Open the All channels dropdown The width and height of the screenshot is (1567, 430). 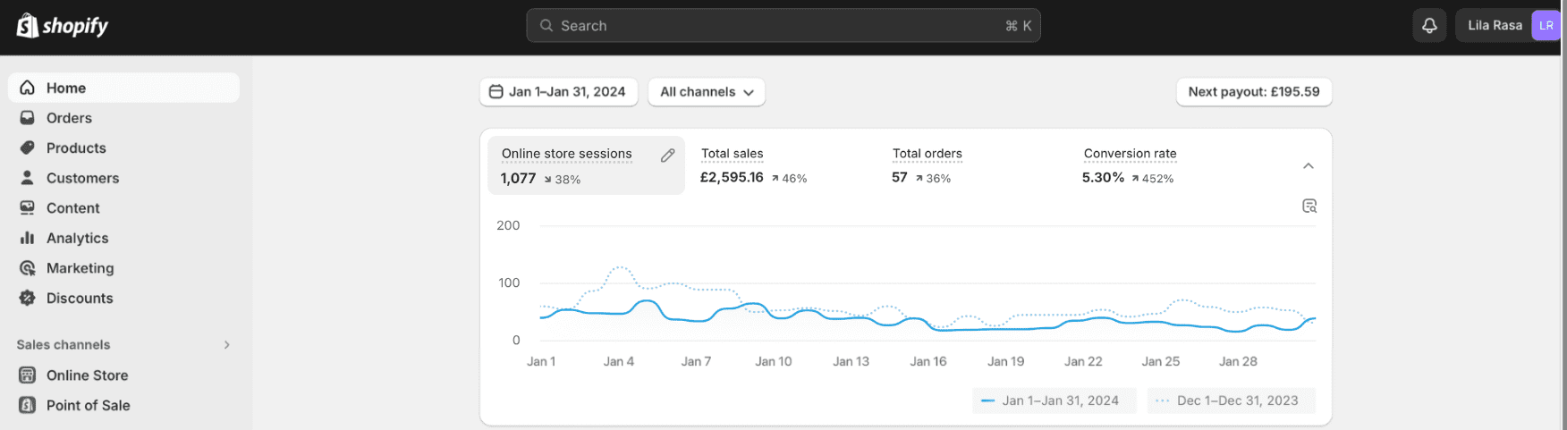706,92
